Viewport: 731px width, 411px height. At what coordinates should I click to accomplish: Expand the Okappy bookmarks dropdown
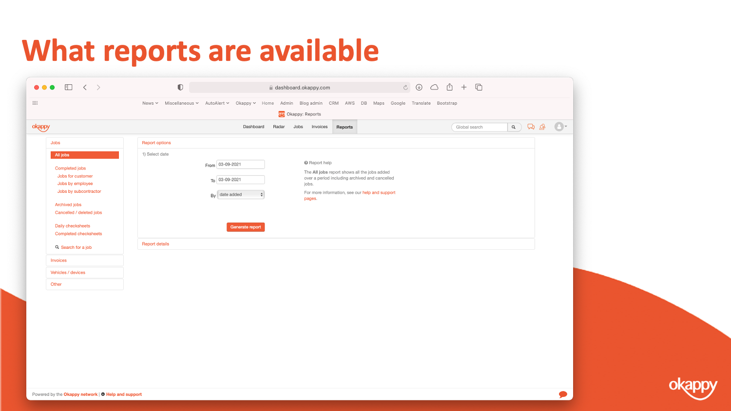(246, 103)
